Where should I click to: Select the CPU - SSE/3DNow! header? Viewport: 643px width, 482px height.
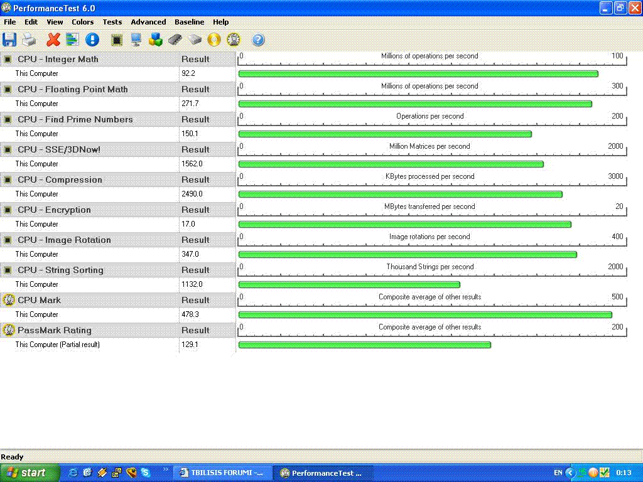click(59, 149)
